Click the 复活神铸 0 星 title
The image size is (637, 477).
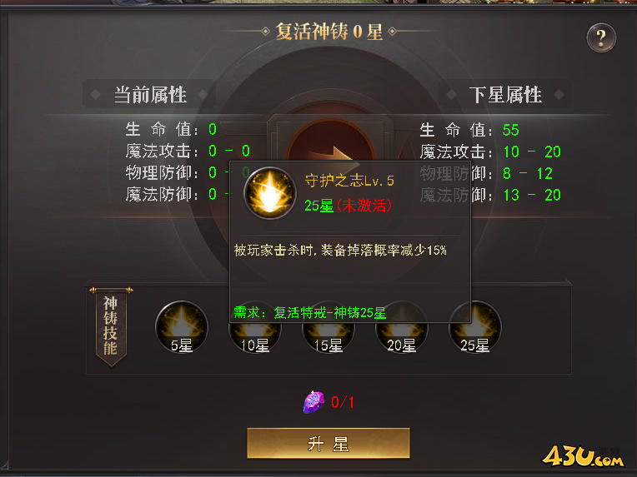point(329,32)
